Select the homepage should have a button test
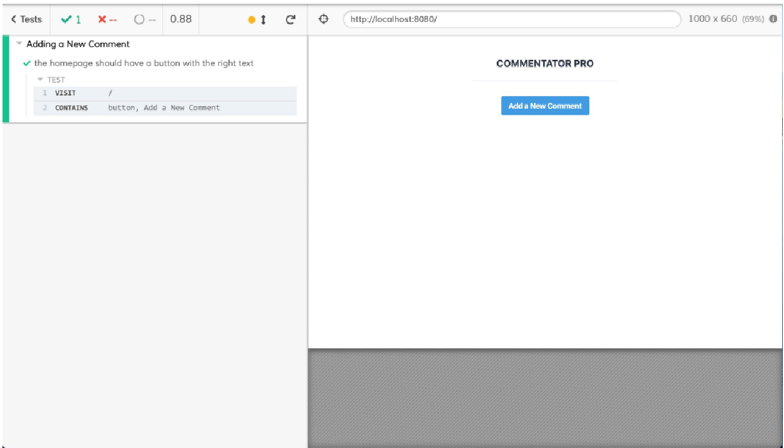The height and width of the screenshot is (448, 784). (144, 64)
